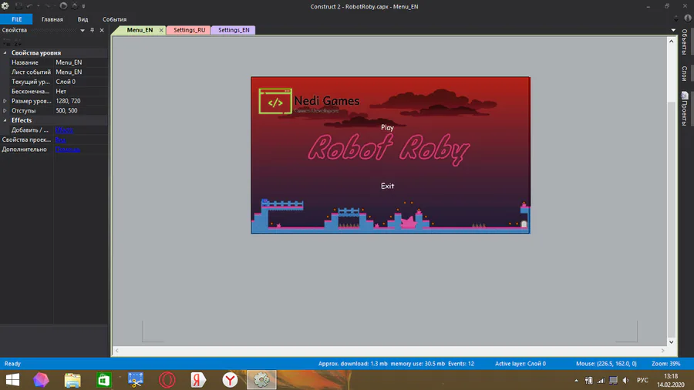
Task: Open the tab list dropdown arrow
Action: (673, 30)
